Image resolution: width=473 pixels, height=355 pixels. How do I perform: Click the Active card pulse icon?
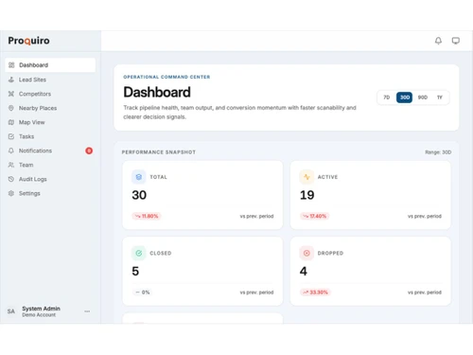pyautogui.click(x=307, y=177)
